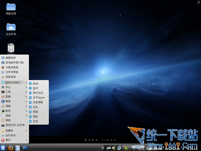Expand the 工具 tools submenu arrow
201x151 pixels.
click(26, 92)
